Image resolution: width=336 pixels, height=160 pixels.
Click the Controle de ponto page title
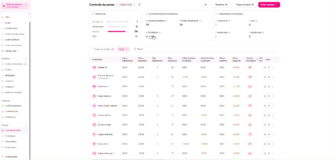102,5
